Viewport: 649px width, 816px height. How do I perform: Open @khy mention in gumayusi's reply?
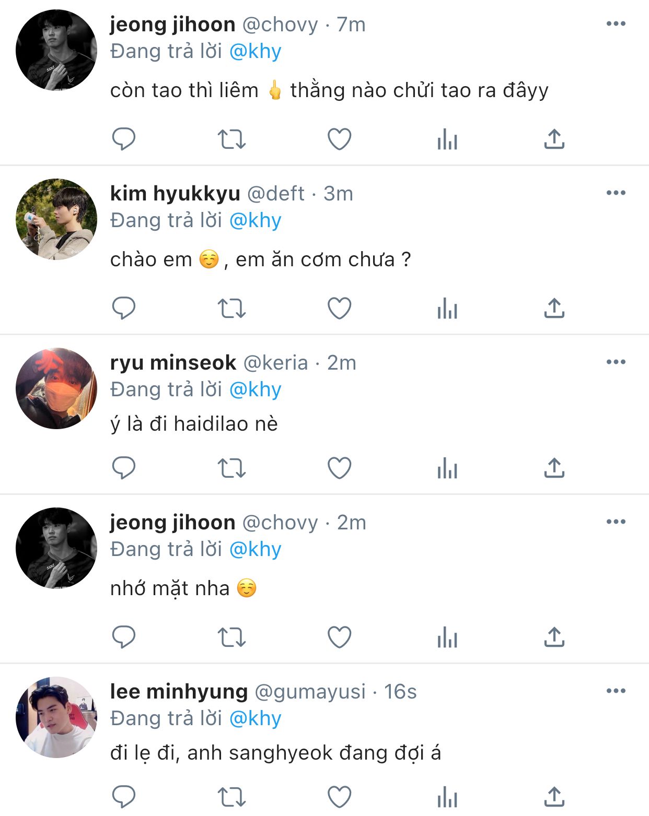pyautogui.click(x=255, y=718)
